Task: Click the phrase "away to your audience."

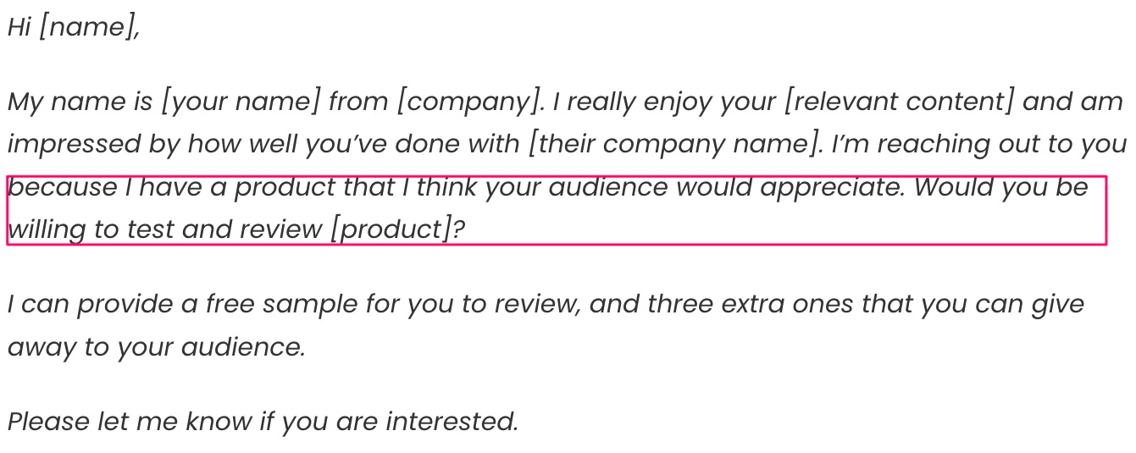Action: [x=156, y=346]
